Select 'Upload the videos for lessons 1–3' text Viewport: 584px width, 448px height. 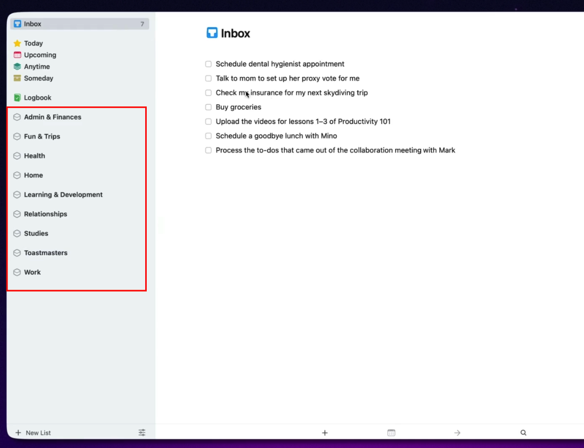(303, 121)
